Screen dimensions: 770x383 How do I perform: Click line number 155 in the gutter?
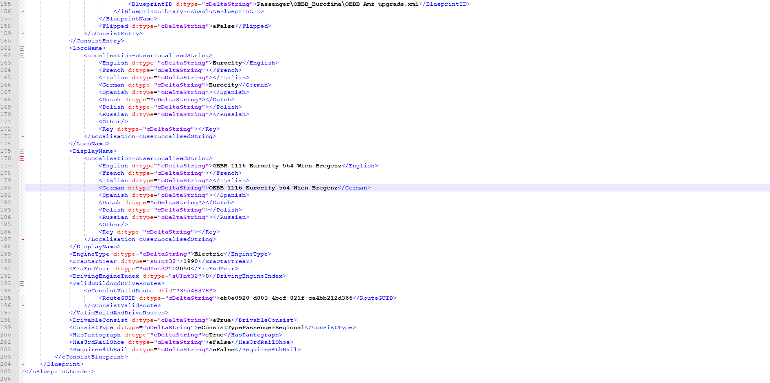(6, 4)
